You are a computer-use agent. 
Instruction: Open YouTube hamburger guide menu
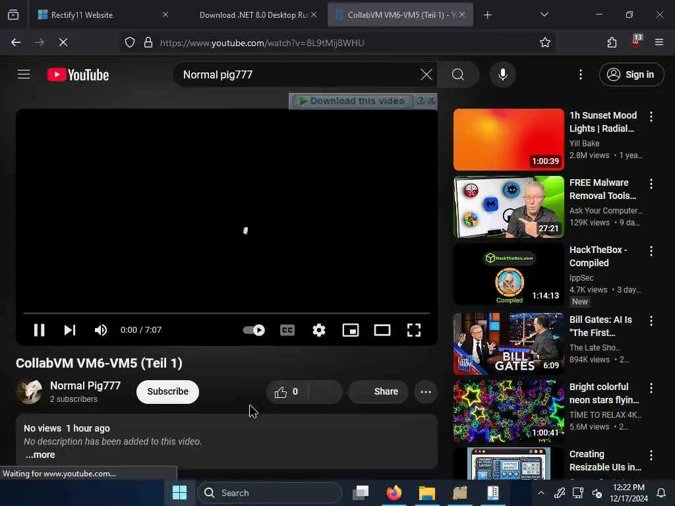click(24, 74)
